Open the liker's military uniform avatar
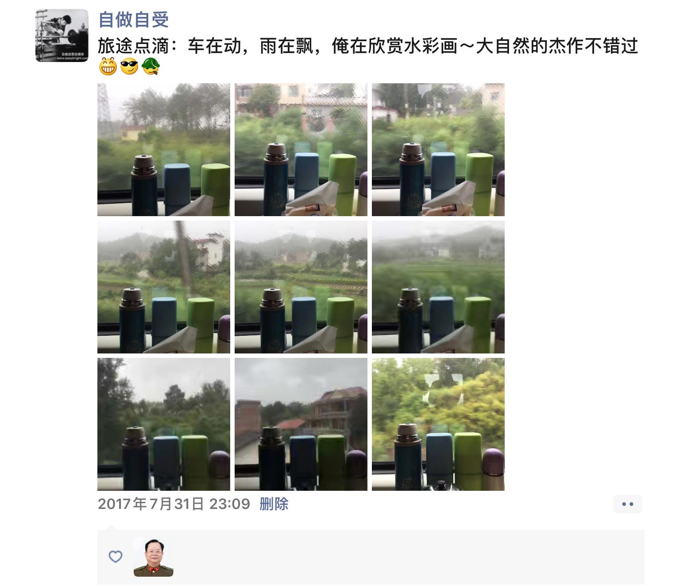Viewport: 680px width, 586px height. 154,557
